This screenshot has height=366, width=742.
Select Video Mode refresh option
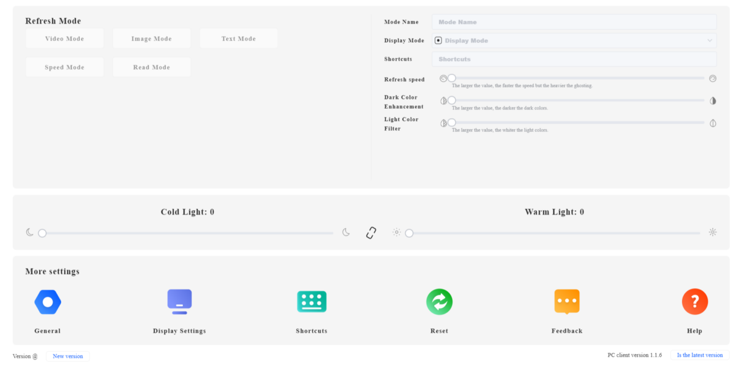(64, 38)
